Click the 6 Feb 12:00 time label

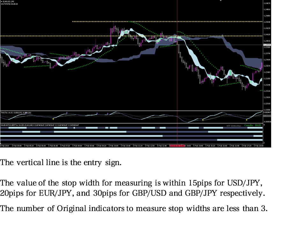[150, 146]
